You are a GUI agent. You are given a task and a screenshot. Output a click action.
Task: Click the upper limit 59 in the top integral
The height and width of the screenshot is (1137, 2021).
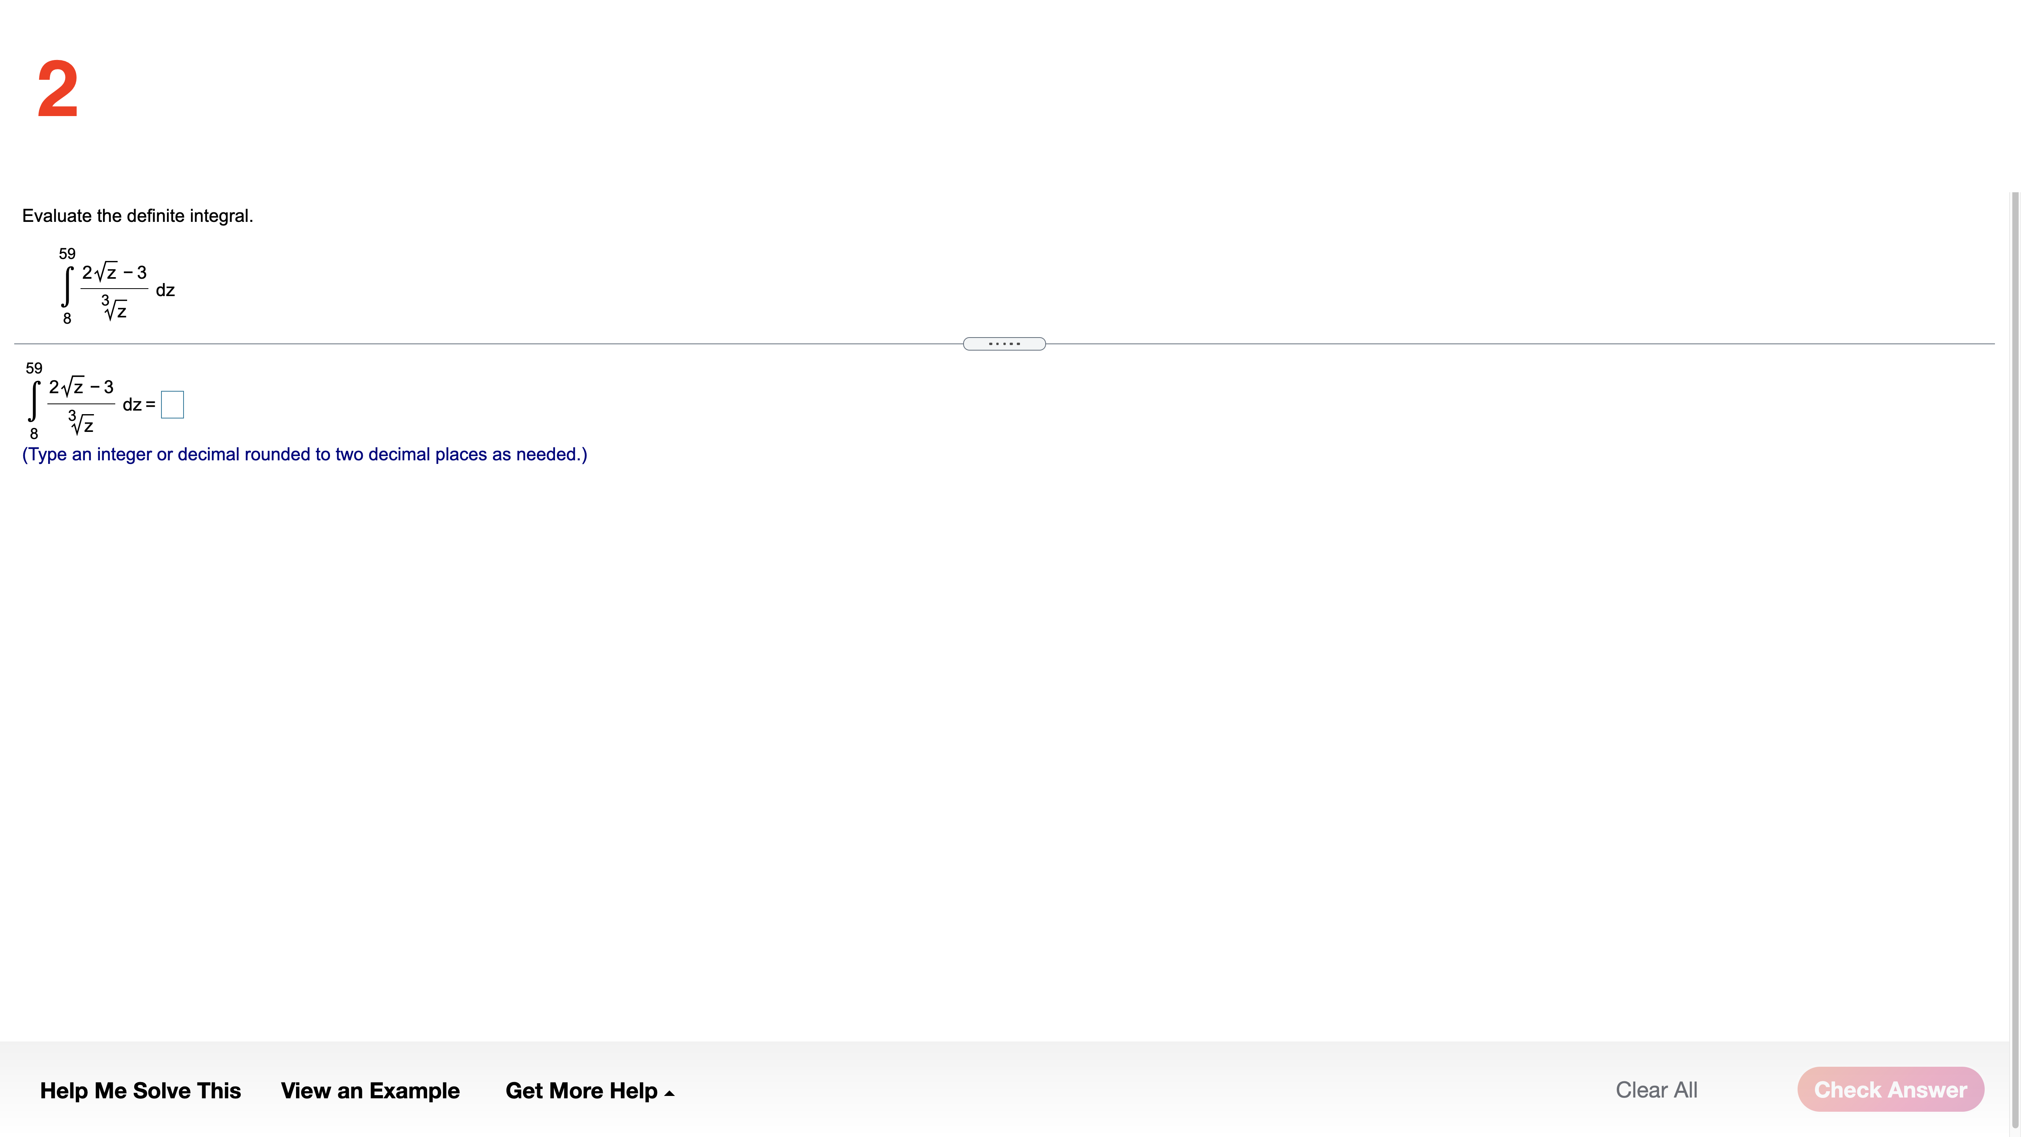click(x=67, y=253)
